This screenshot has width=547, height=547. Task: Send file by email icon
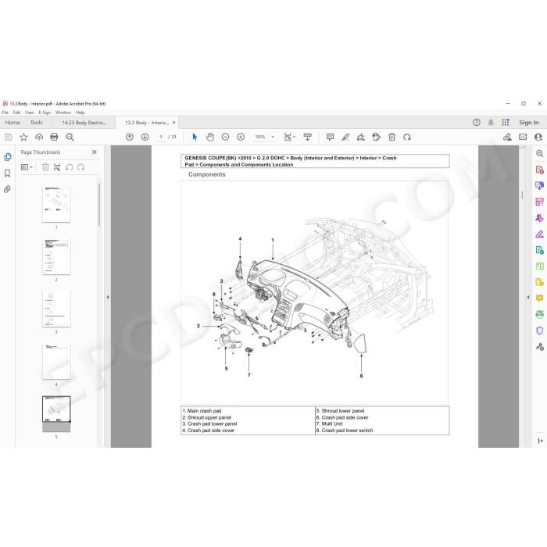pyautogui.click(x=523, y=137)
